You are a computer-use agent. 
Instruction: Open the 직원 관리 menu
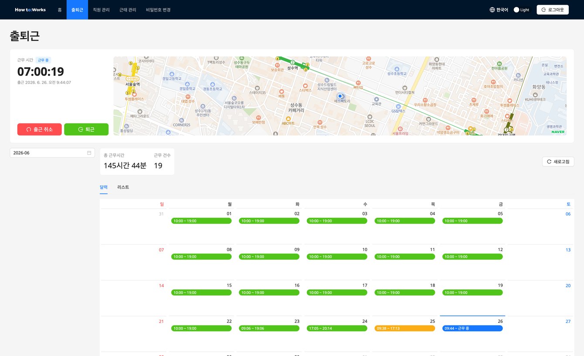click(101, 10)
